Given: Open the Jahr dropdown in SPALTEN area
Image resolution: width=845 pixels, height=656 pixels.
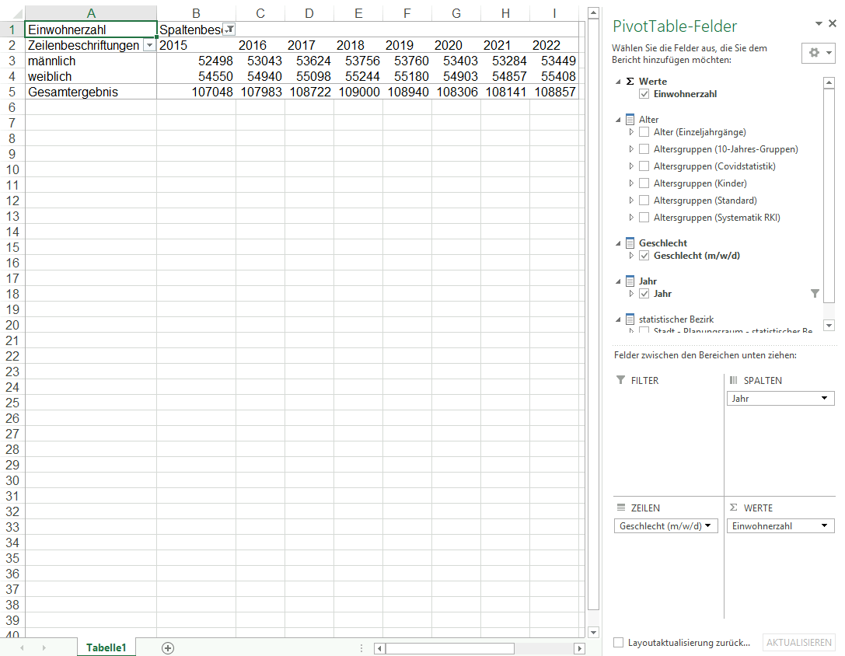Looking at the screenshot, I should click(780, 399).
